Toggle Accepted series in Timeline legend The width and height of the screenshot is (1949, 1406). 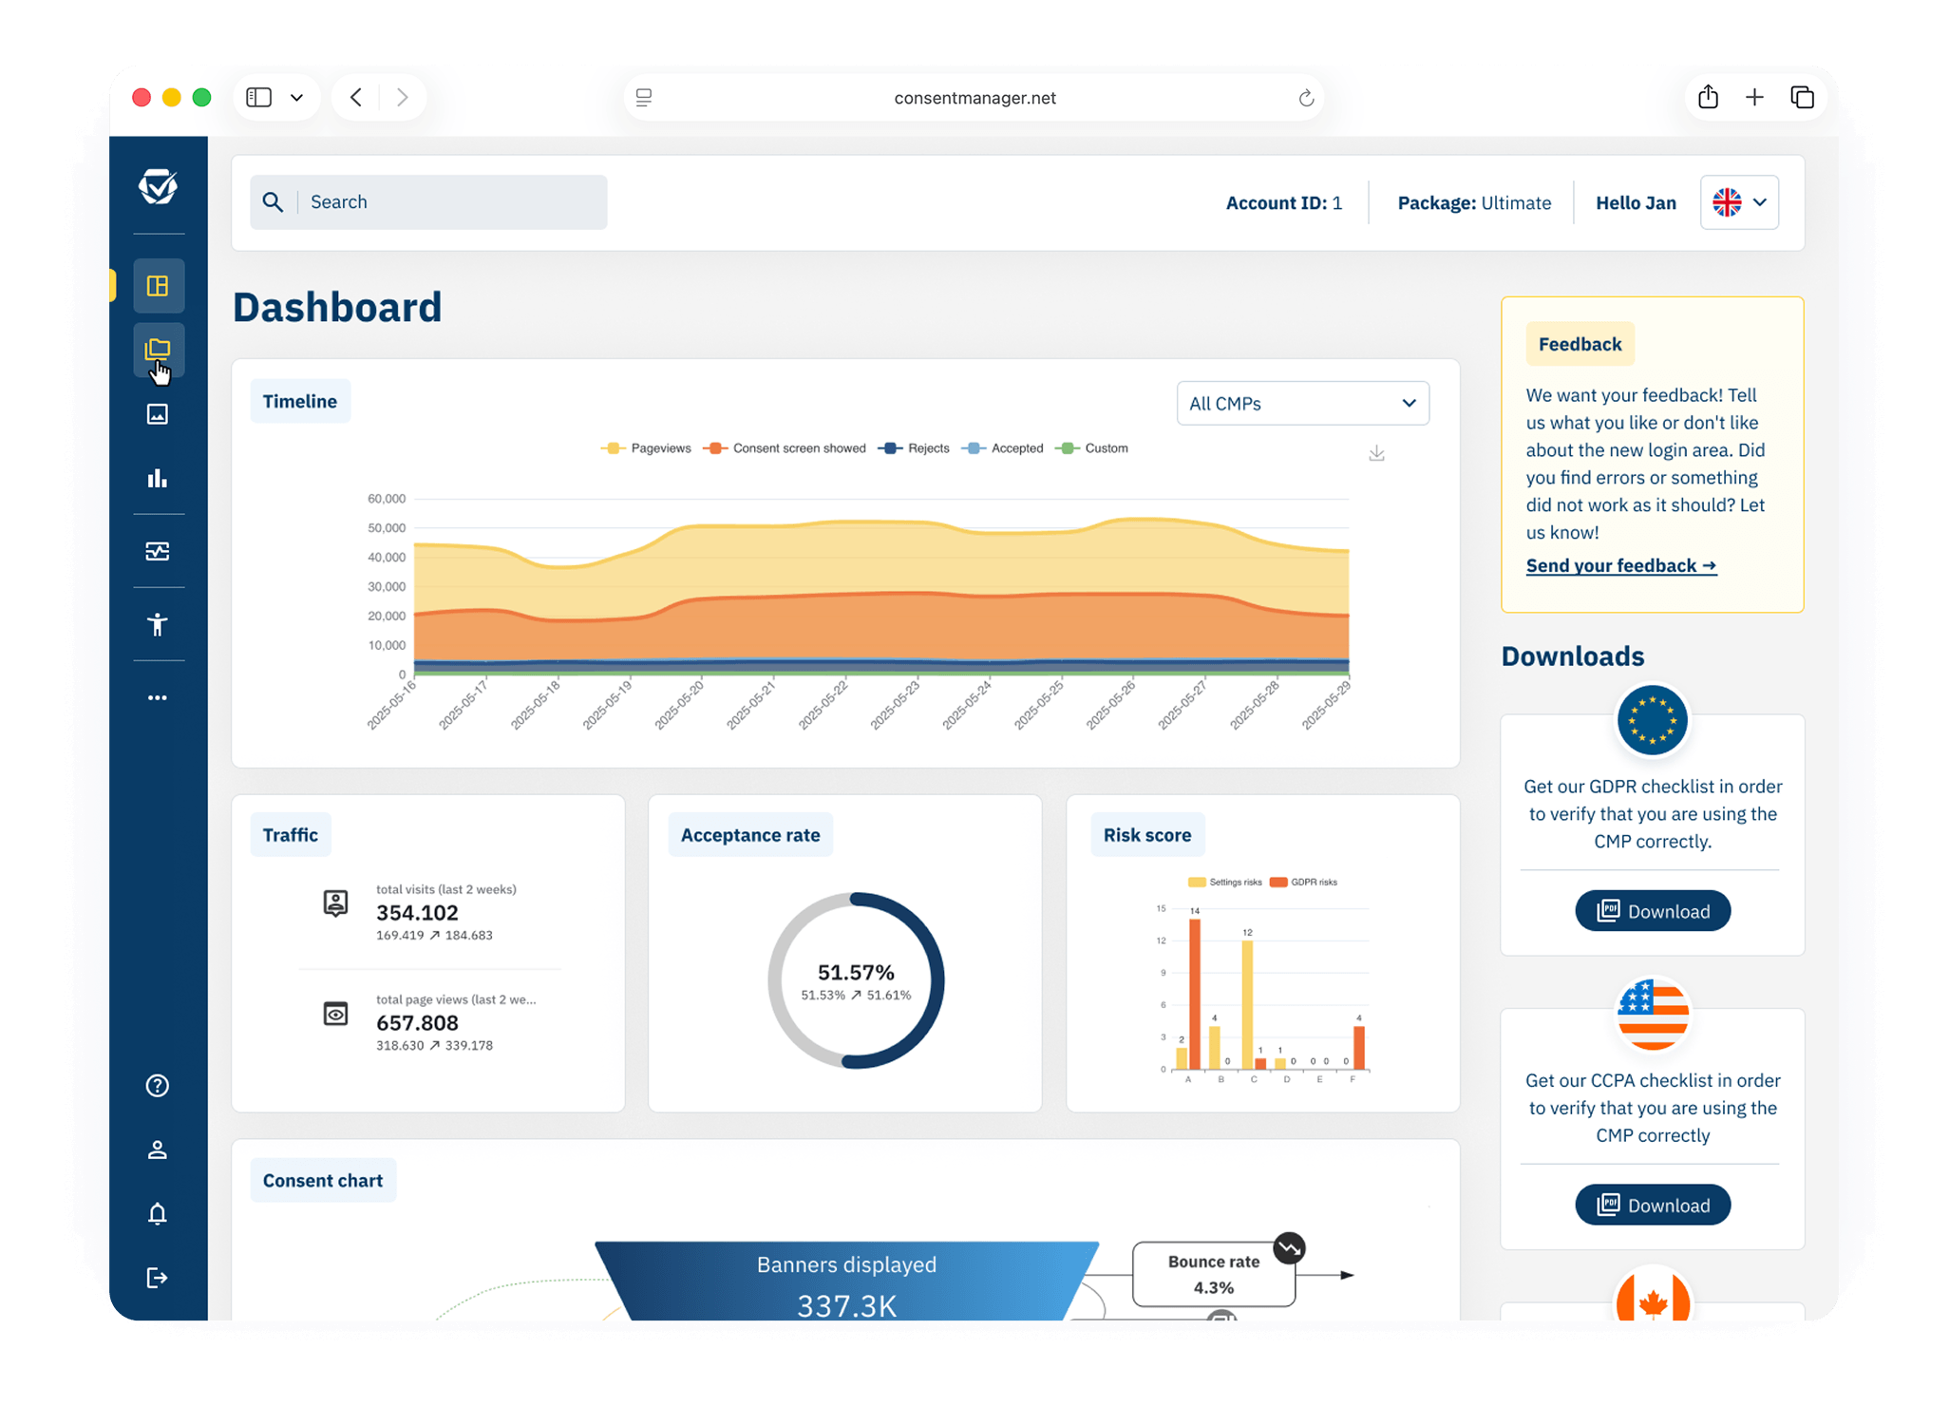click(x=1002, y=448)
